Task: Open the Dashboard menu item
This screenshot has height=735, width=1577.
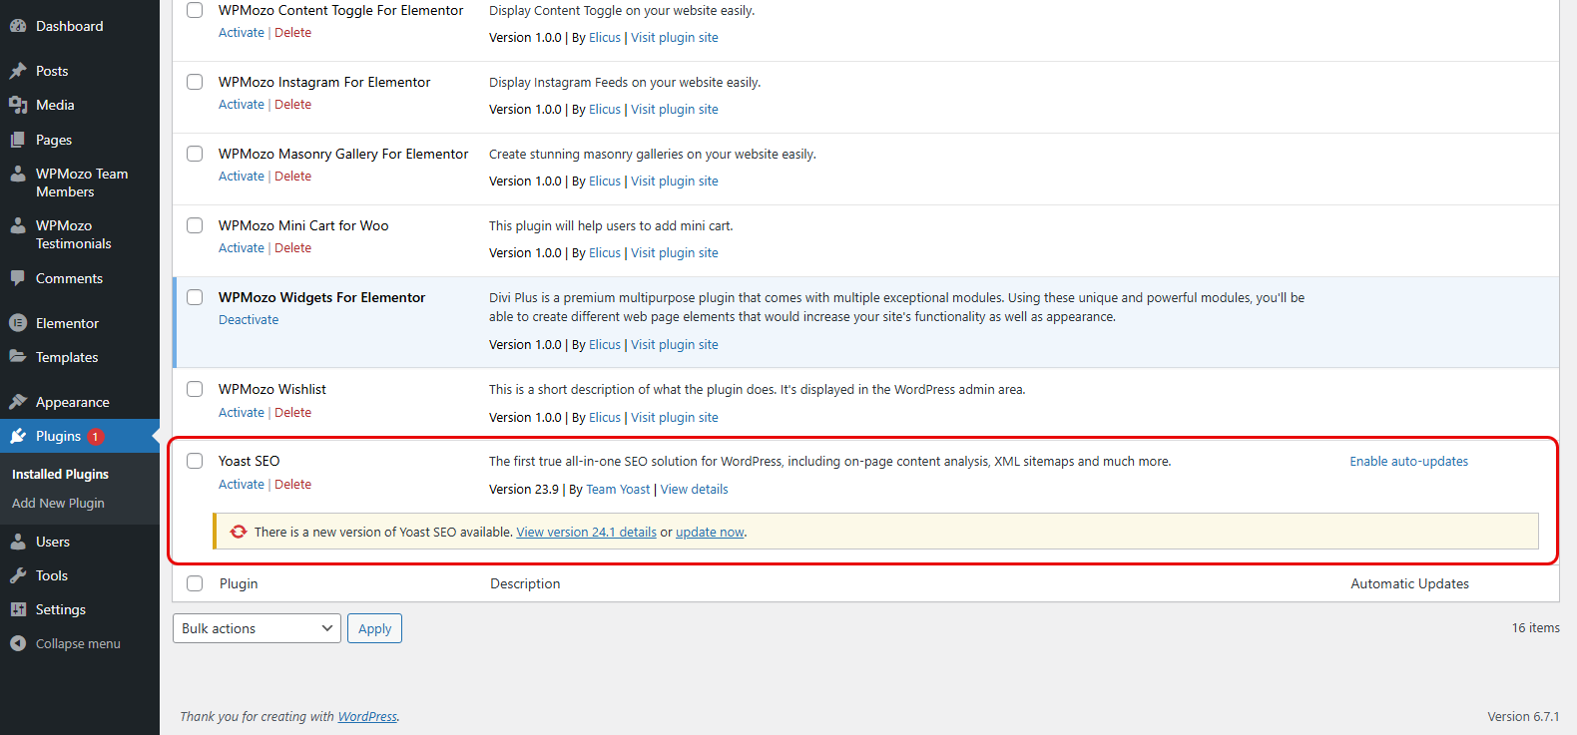Action: pos(69,26)
